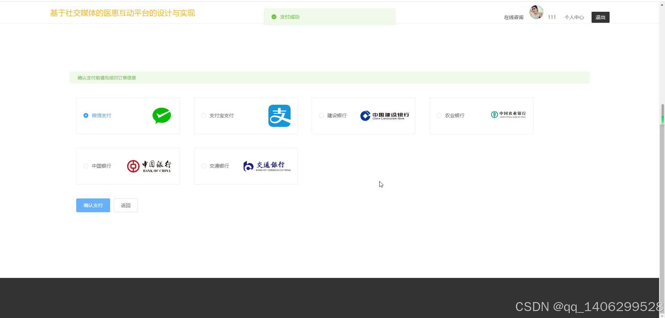Select the 建设银行 radio button
This screenshot has width=665, height=318.
point(321,115)
